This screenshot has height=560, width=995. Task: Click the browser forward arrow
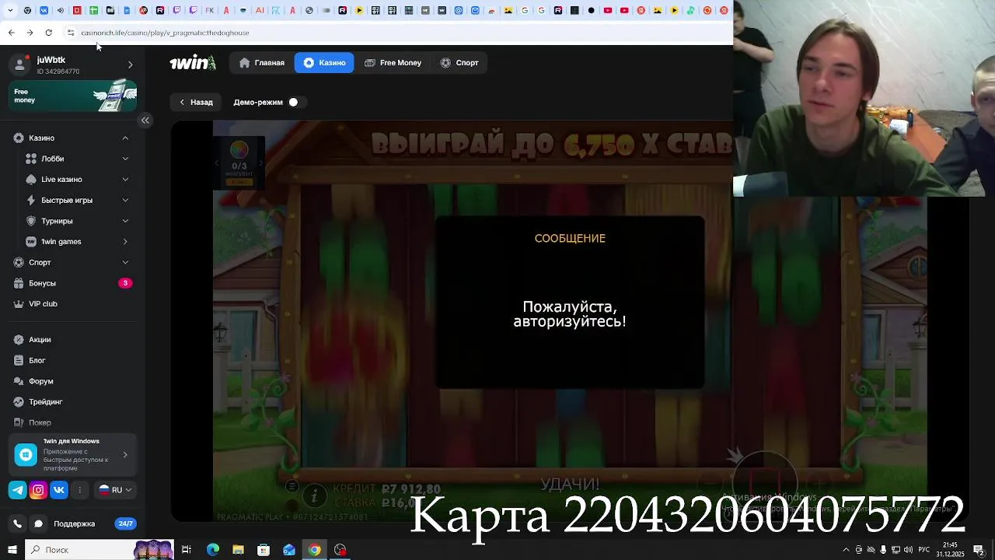30,33
